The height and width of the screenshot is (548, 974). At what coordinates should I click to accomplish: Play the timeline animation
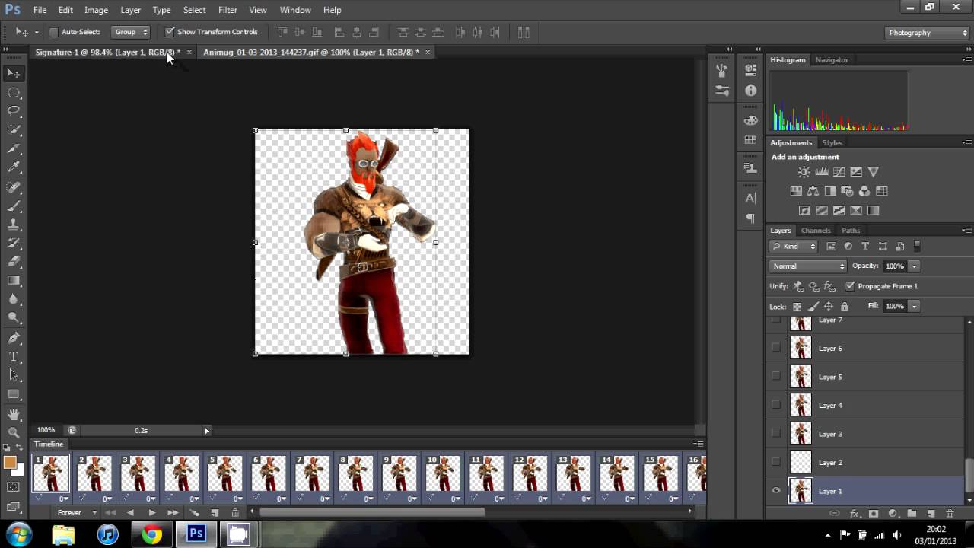[151, 513]
